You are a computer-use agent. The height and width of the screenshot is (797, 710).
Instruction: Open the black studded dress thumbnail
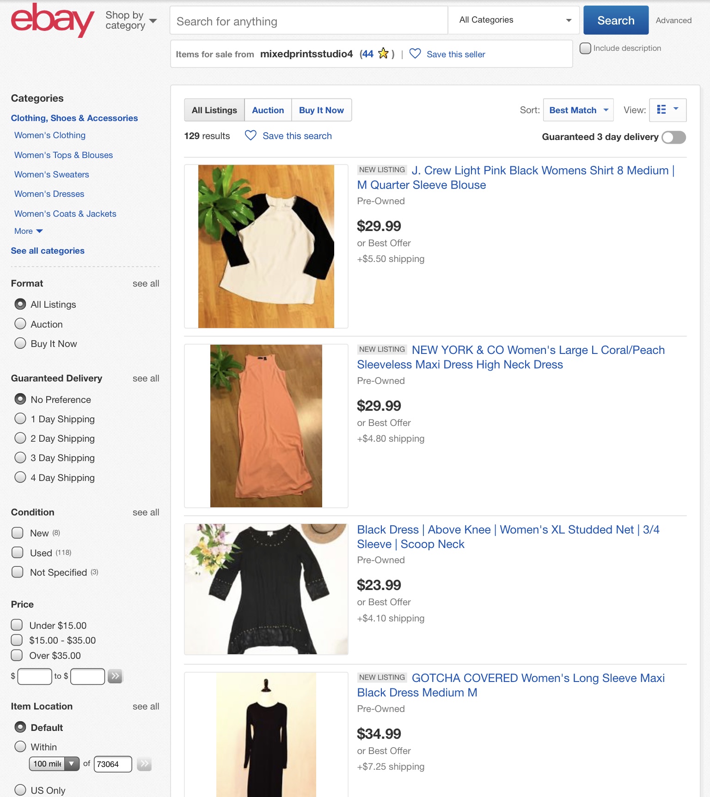(266, 589)
